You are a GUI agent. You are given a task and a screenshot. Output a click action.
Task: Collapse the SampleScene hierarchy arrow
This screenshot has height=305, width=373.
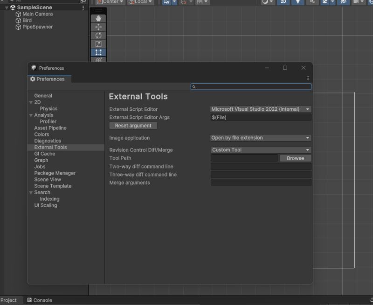tap(7, 8)
